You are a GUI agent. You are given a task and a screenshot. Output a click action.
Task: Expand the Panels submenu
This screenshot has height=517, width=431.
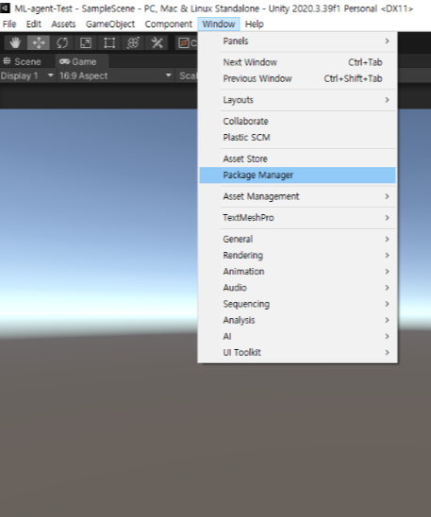(297, 42)
